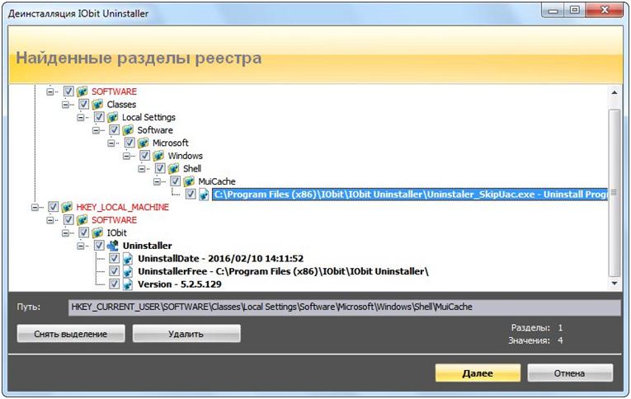Uncheck the Microsoft key checkbox
The width and height of the screenshot is (631, 399).
tap(129, 143)
